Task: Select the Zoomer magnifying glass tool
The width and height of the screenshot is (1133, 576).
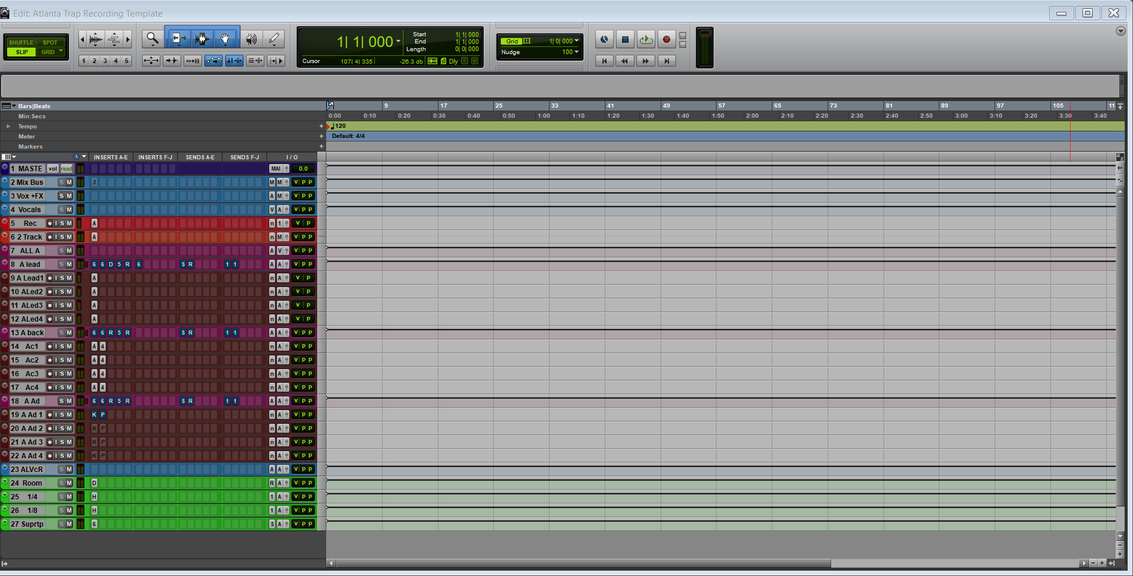Action: coord(153,39)
